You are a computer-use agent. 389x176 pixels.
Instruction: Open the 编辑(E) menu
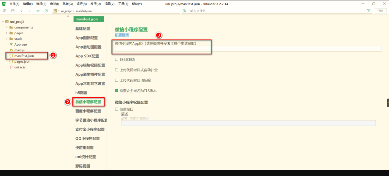click(28, 4)
